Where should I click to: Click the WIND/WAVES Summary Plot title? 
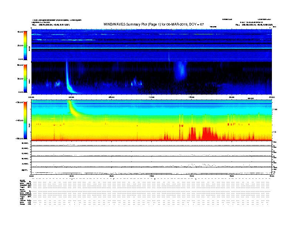coord(154,24)
